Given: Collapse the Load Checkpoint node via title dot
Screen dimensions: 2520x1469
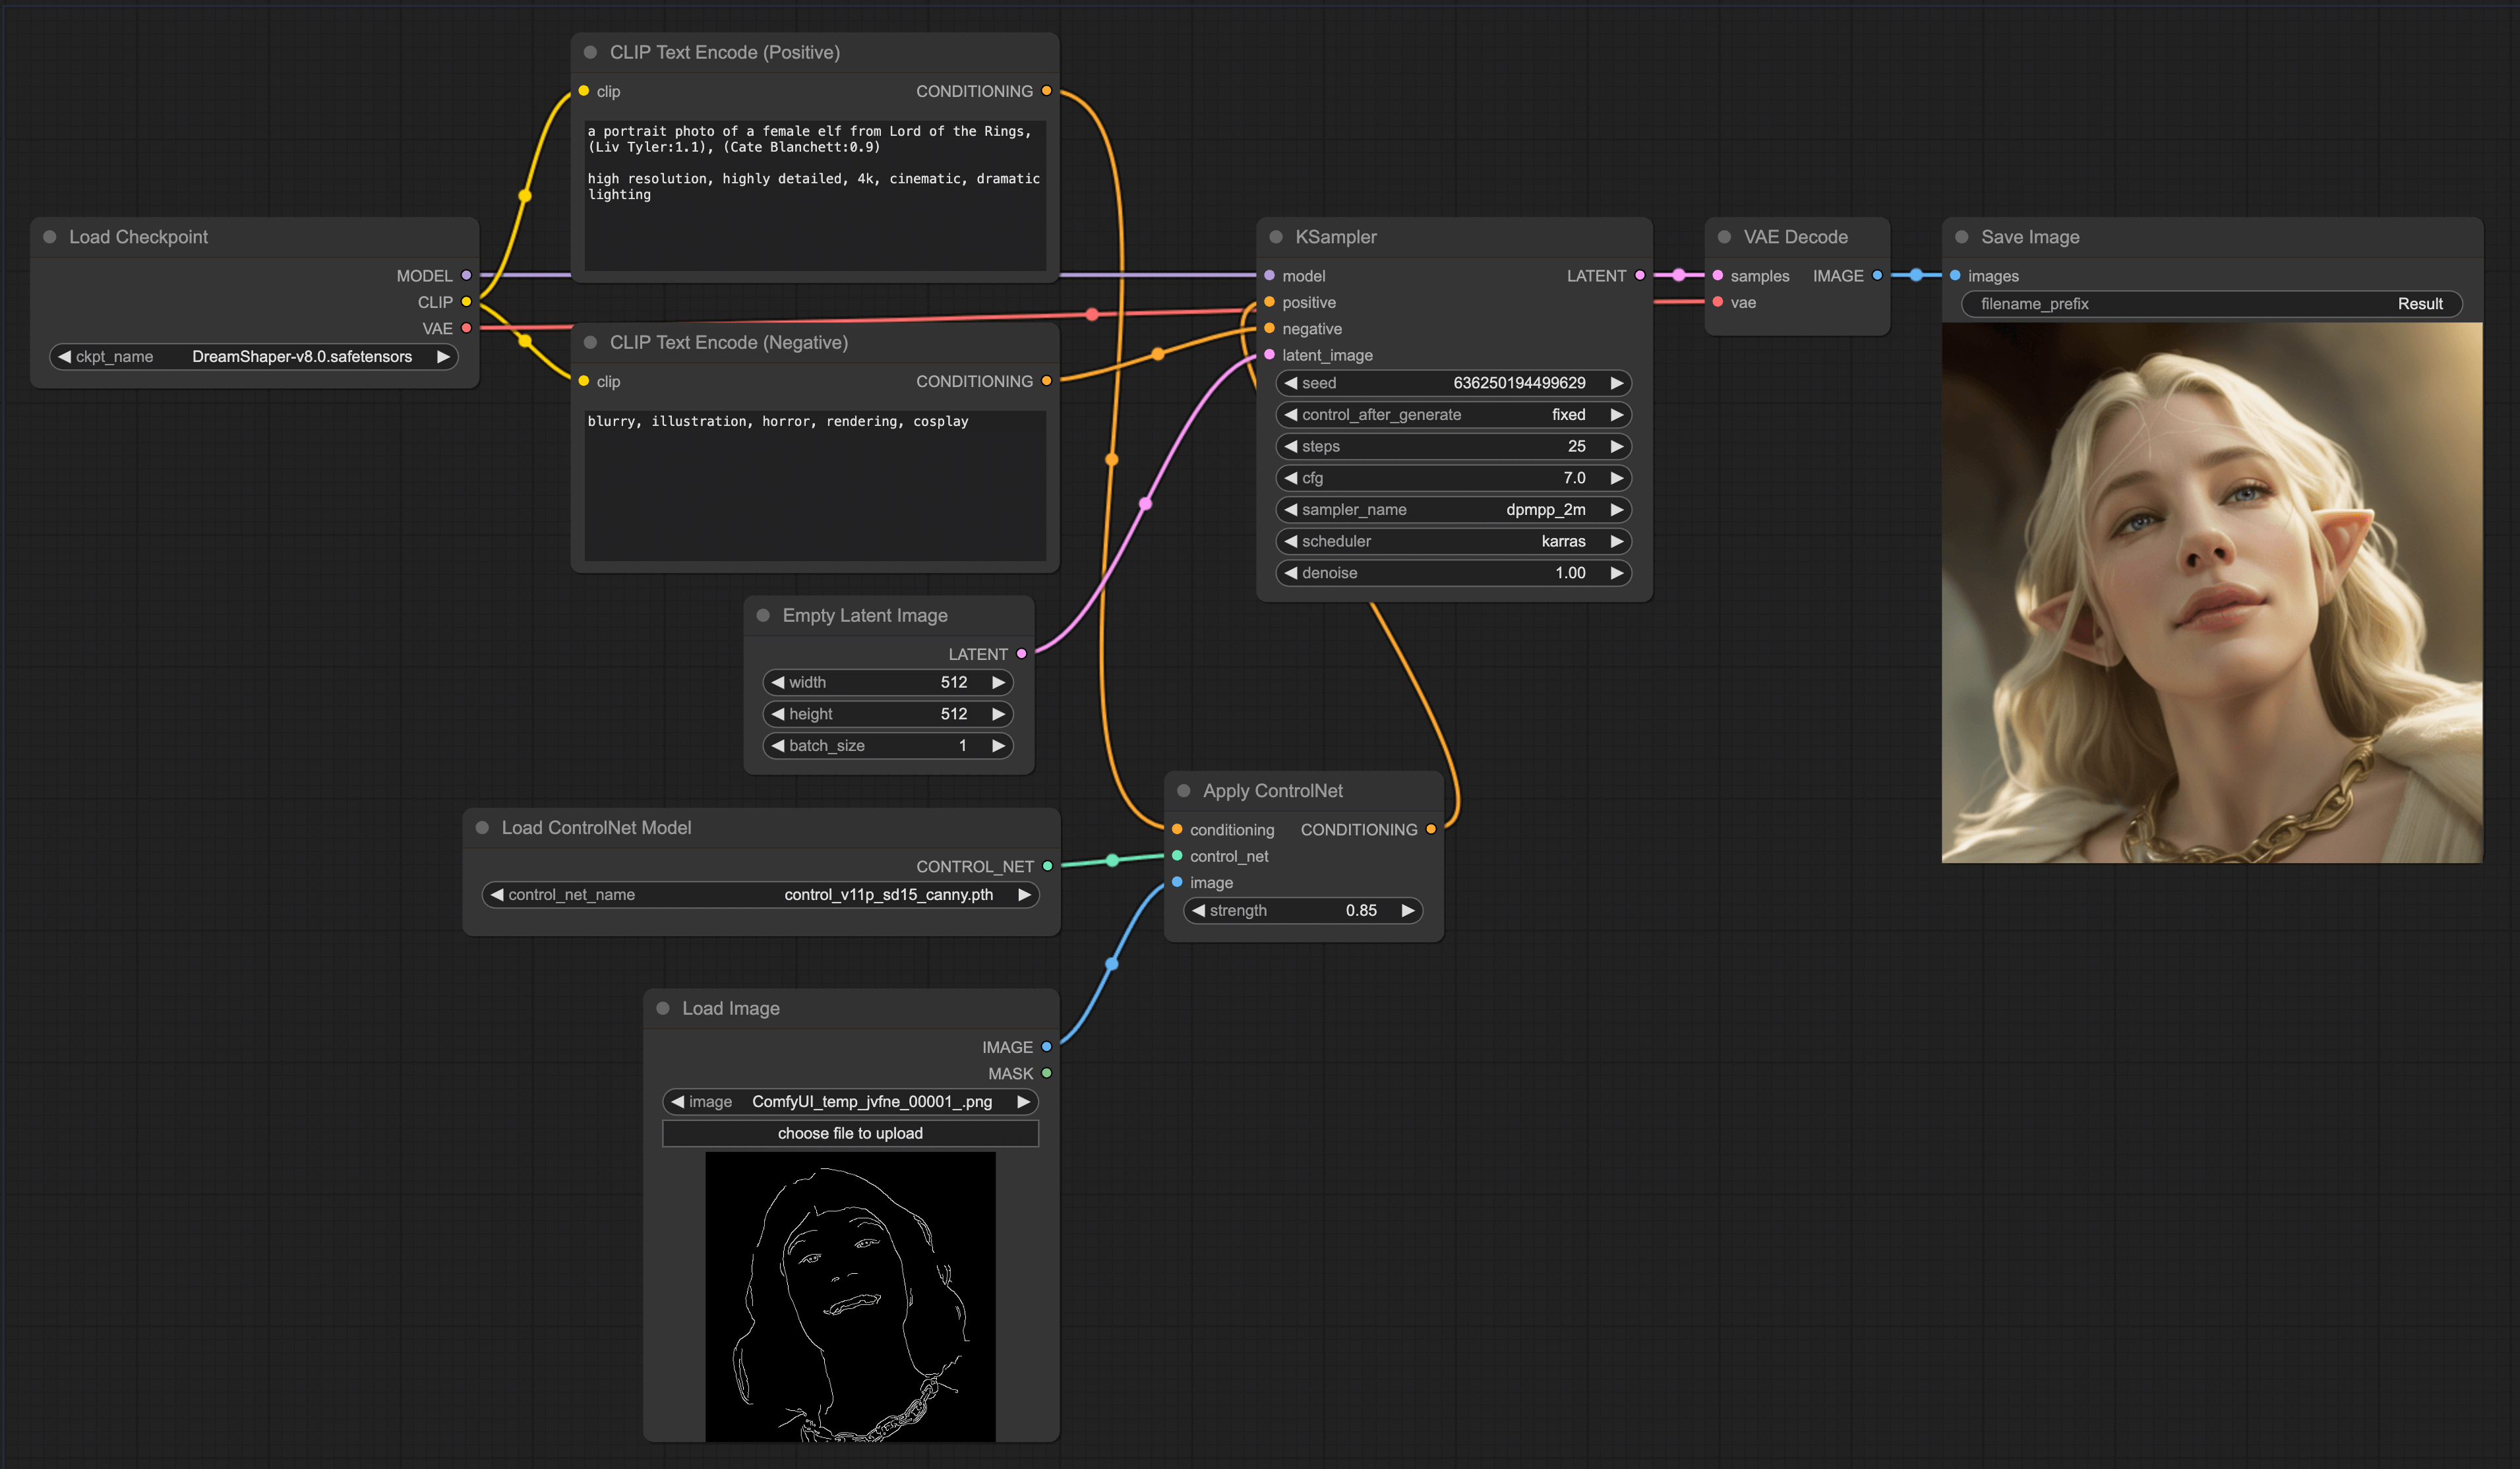Looking at the screenshot, I should tap(50, 237).
